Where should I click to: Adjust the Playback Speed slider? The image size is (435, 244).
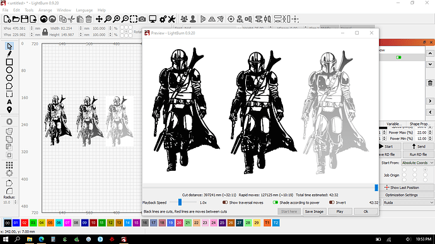(x=180, y=202)
